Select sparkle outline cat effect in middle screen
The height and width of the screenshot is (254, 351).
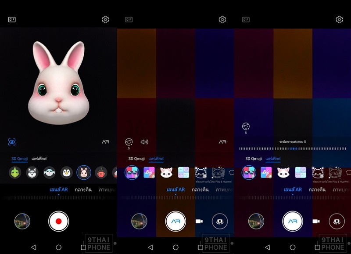coord(201,173)
